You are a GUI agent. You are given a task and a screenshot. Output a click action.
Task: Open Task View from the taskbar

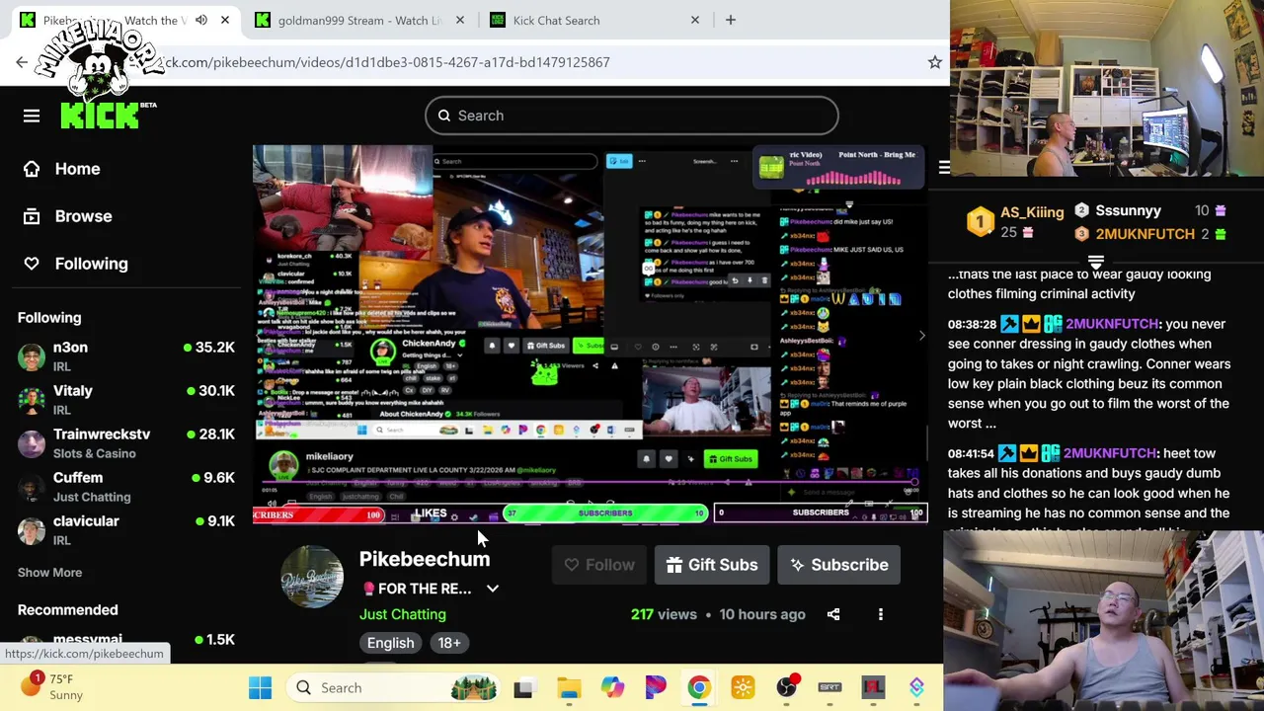click(x=523, y=687)
